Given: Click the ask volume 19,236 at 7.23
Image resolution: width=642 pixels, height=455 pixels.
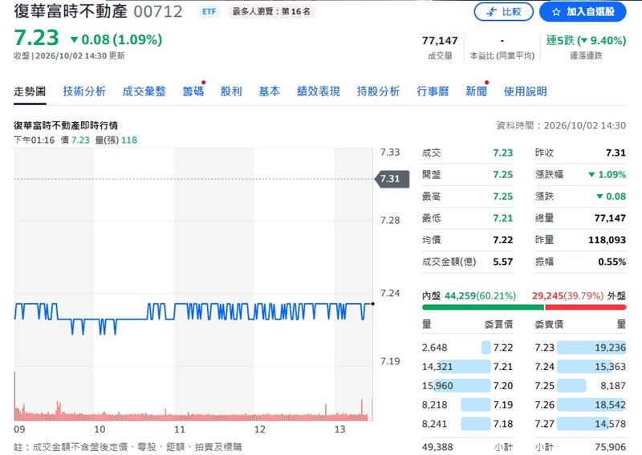Looking at the screenshot, I should tap(610, 347).
